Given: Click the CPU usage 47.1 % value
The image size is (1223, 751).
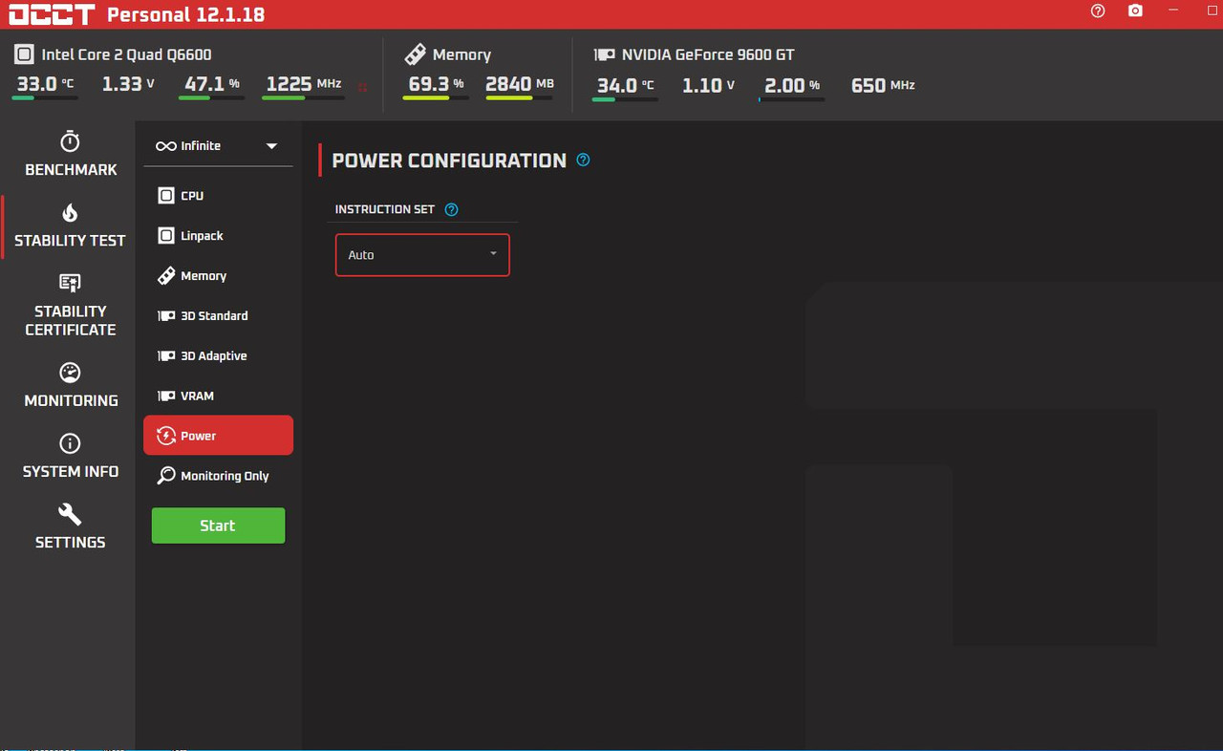Looking at the screenshot, I should [212, 84].
